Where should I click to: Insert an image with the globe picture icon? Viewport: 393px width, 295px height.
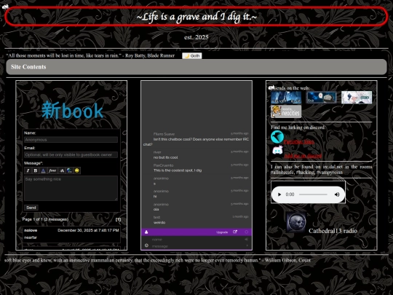click(x=69, y=171)
